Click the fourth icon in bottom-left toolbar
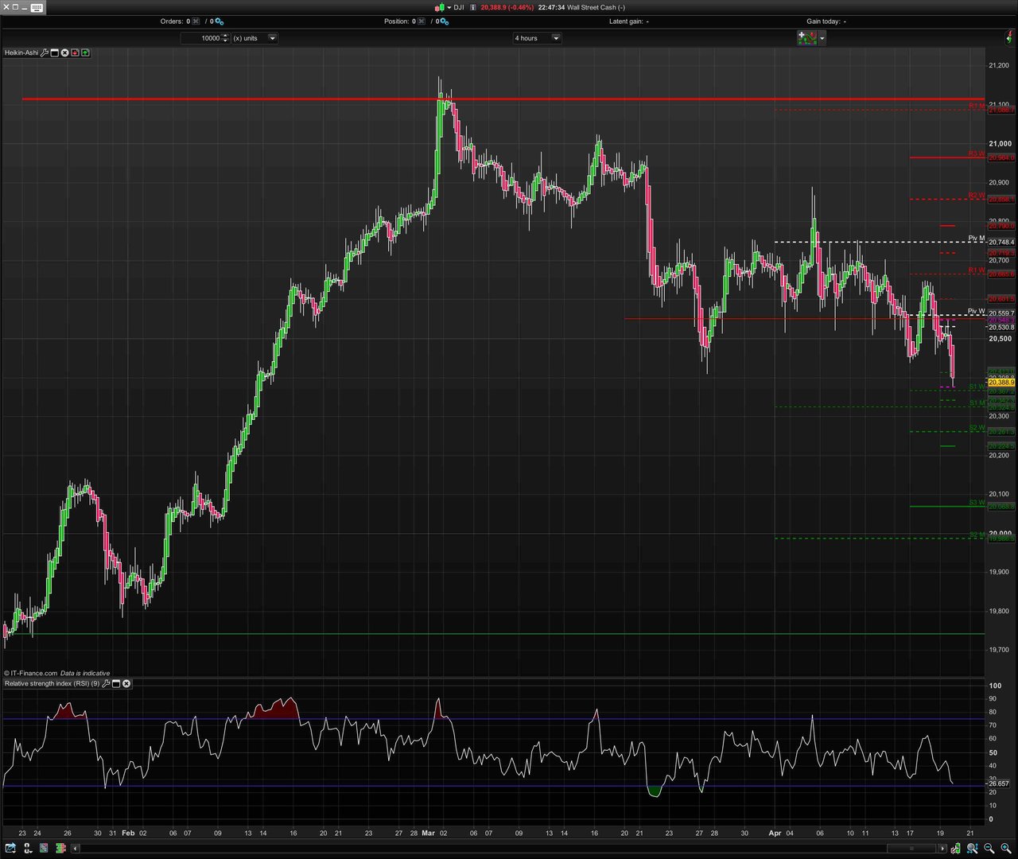This screenshot has height=859, width=1018. coord(61,848)
